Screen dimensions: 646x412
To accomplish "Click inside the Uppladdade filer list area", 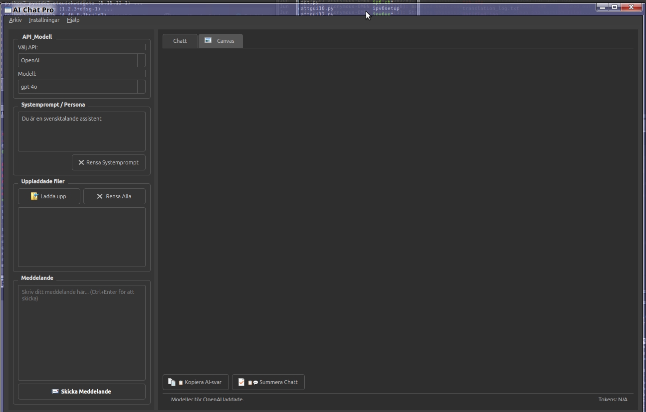I will click(x=82, y=237).
